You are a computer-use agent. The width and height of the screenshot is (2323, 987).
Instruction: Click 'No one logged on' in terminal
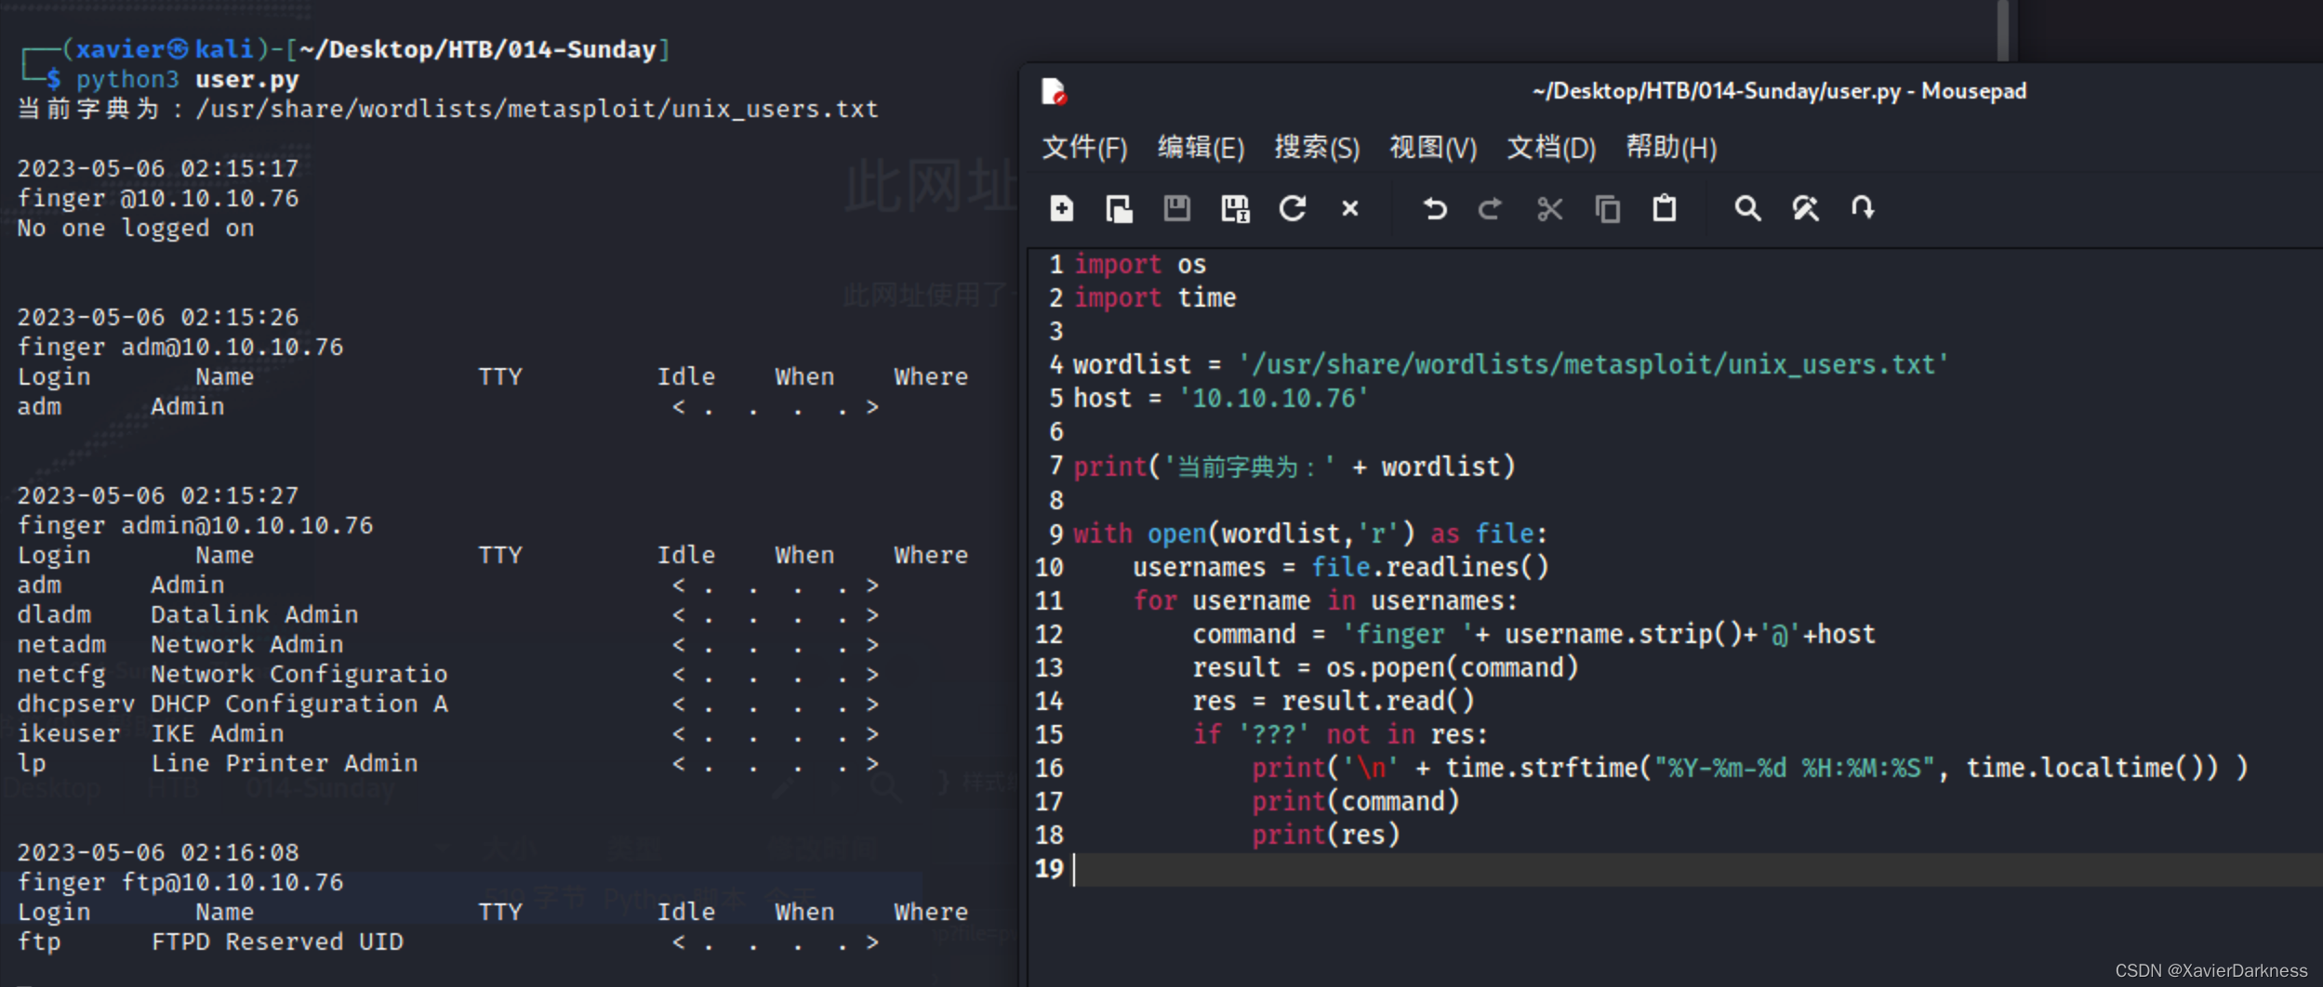coord(135,229)
